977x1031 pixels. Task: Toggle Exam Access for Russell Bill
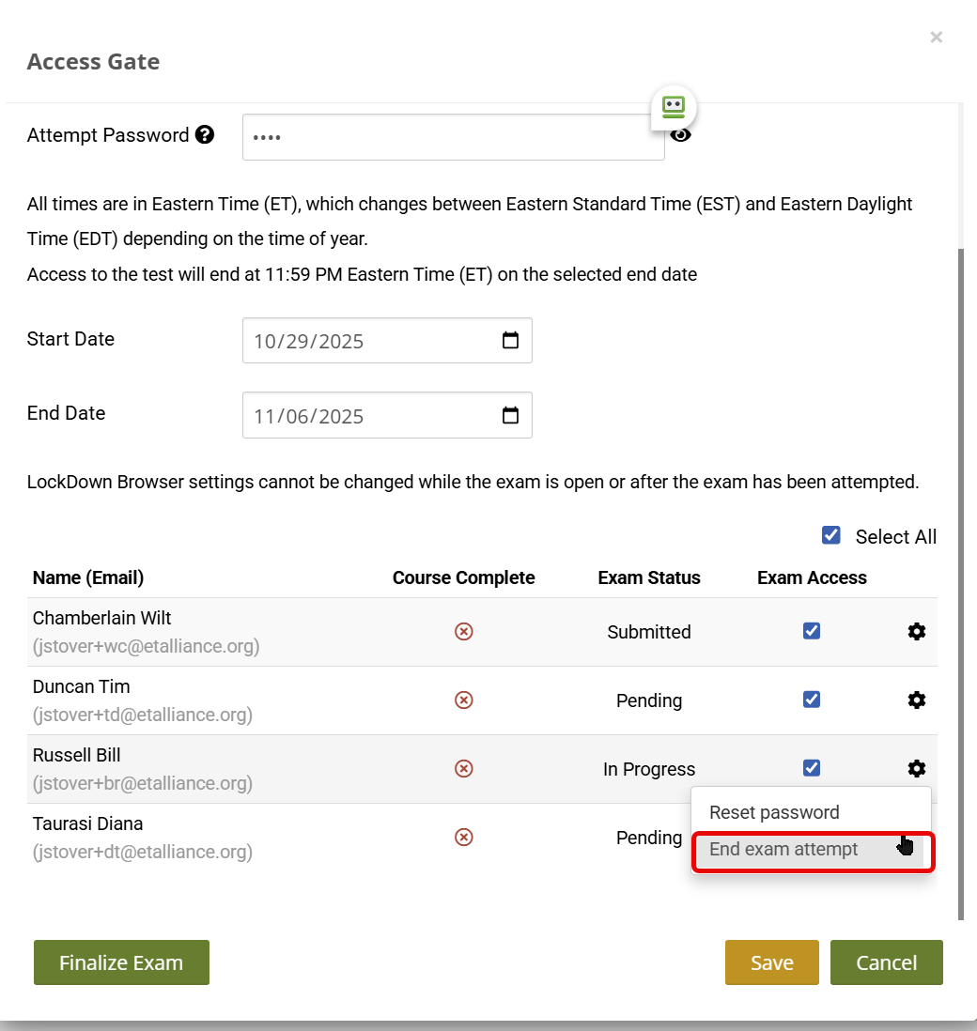pyautogui.click(x=812, y=768)
